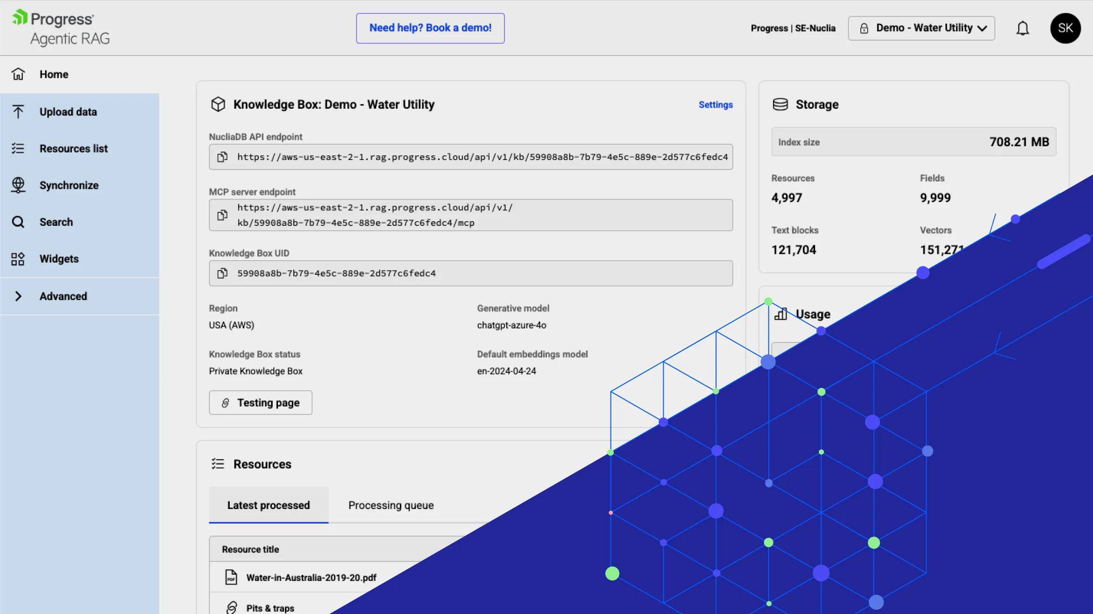Screen dimensions: 1093x614
Task: Click the Progress Agentic RAG logo
Action: point(60,28)
